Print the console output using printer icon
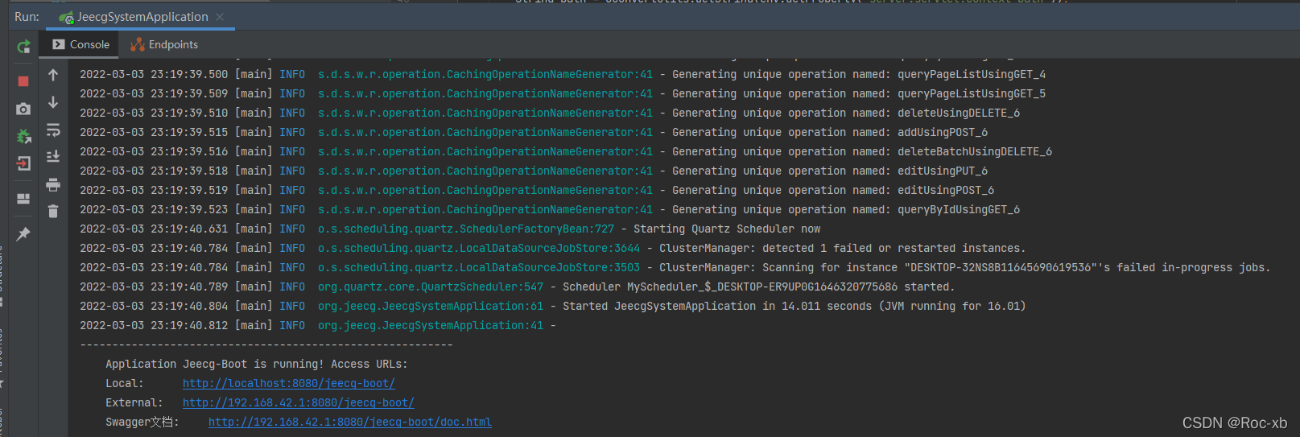 [x=53, y=184]
